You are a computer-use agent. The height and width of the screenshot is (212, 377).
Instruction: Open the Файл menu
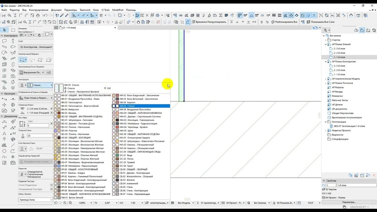4,10
